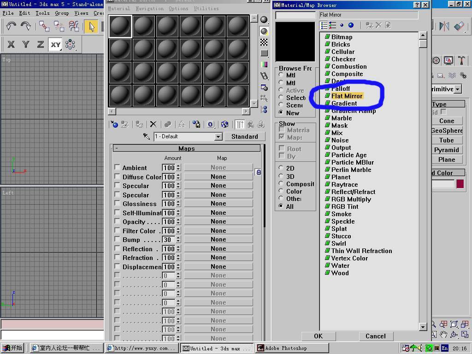472x354 pixels.
Task: Toggle Backlight icon in Material Editor
Action: [264, 31]
